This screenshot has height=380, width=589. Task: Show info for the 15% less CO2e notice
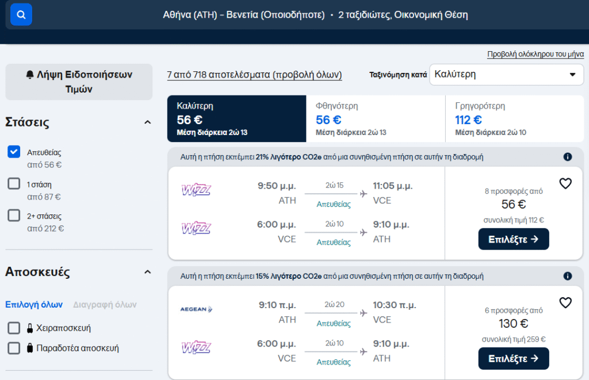click(x=568, y=276)
